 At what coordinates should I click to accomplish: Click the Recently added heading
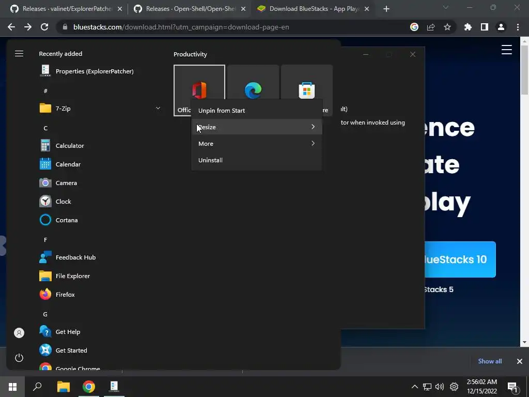[60, 54]
